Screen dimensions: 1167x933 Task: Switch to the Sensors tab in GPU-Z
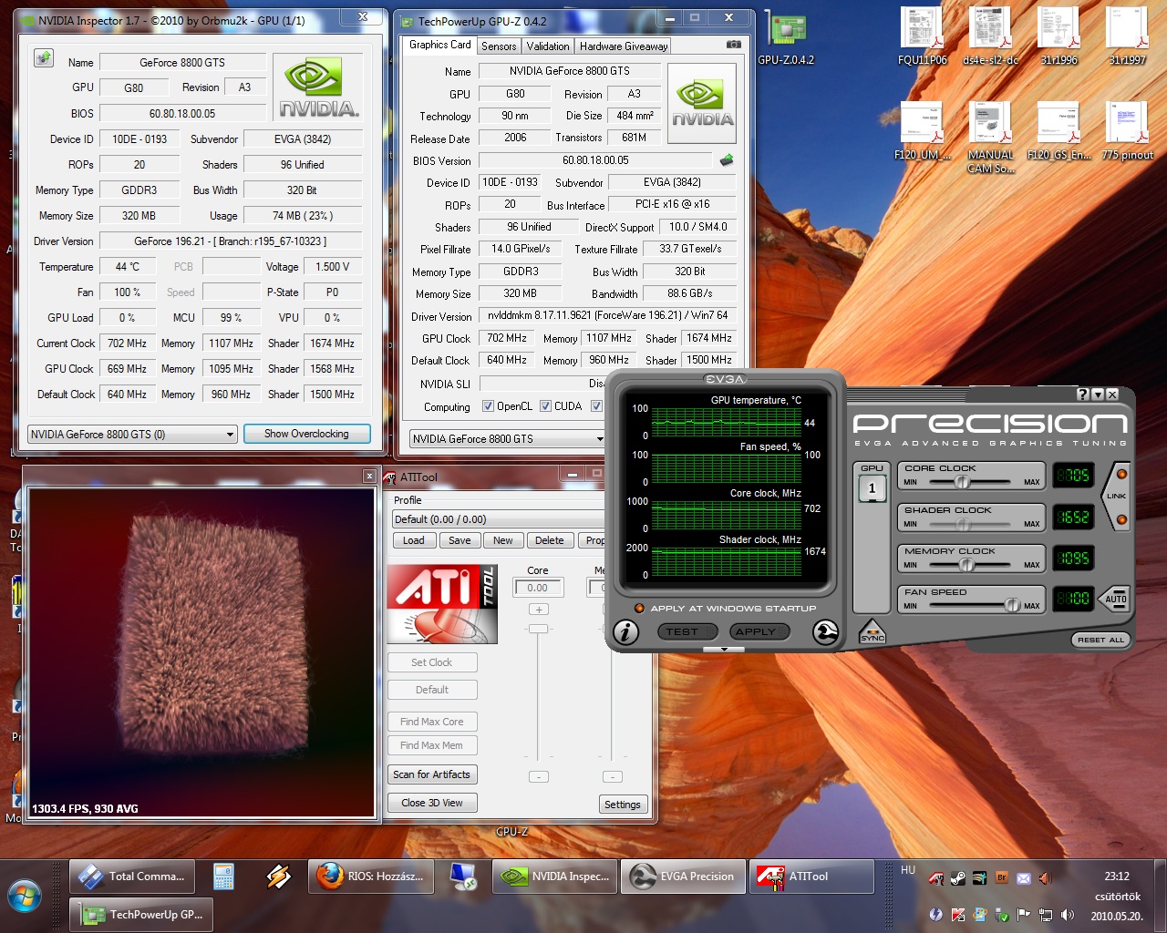pyautogui.click(x=499, y=46)
